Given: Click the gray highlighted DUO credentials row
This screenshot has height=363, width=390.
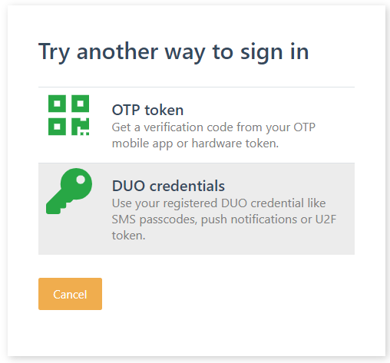Looking at the screenshot, I should tap(197, 209).
